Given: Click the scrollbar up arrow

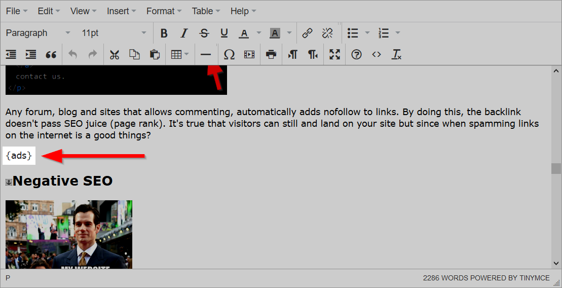Looking at the screenshot, I should click(x=556, y=70).
